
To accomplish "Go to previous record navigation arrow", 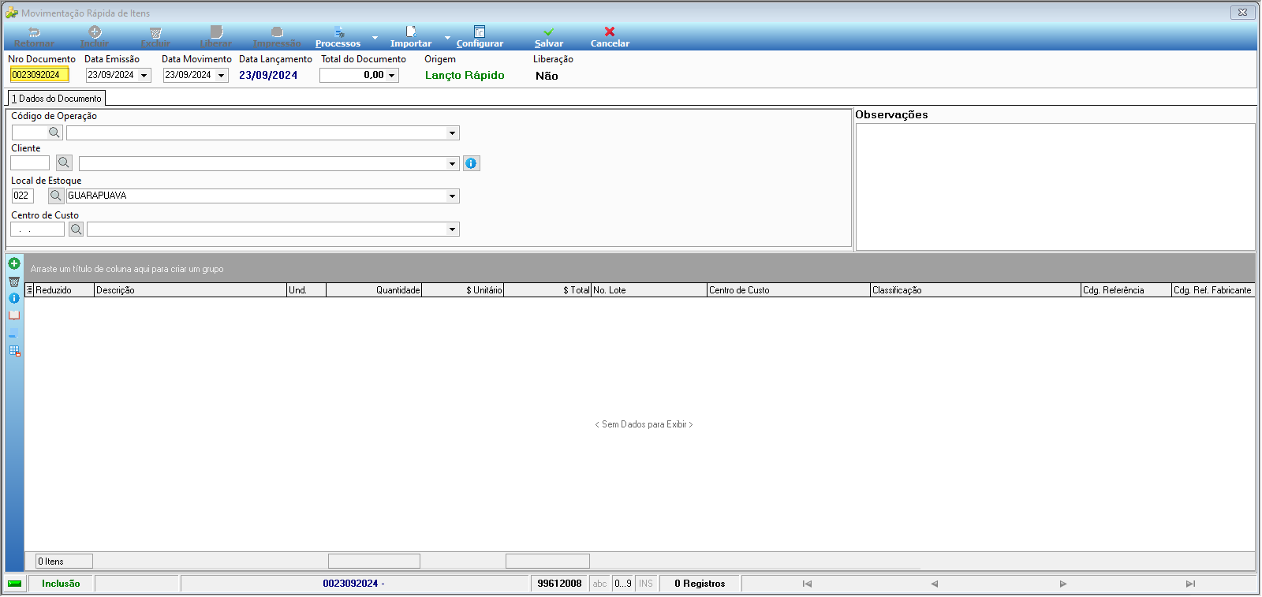I will tap(935, 584).
